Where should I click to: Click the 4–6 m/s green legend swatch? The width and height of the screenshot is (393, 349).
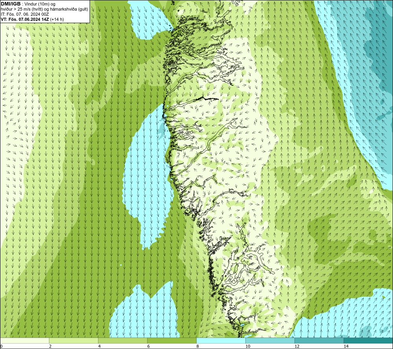tap(123, 340)
